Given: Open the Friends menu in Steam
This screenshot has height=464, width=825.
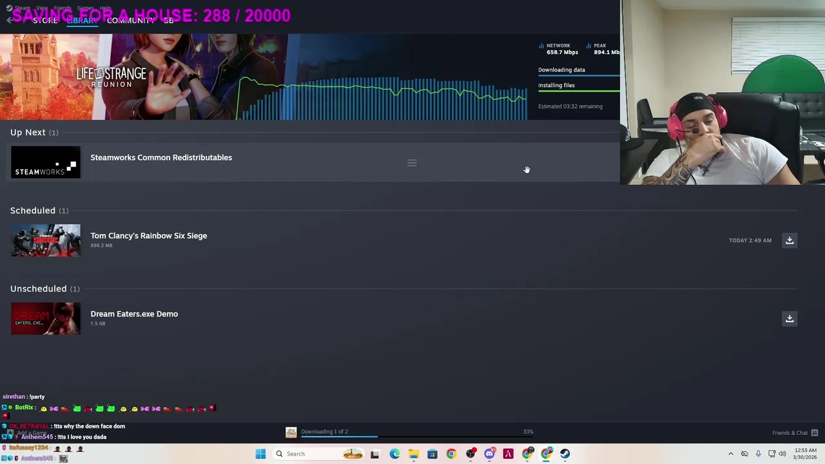Looking at the screenshot, I should click(x=63, y=8).
